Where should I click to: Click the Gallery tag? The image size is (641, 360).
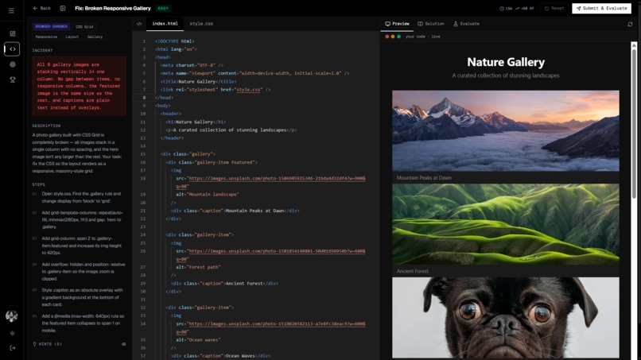pyautogui.click(x=95, y=37)
